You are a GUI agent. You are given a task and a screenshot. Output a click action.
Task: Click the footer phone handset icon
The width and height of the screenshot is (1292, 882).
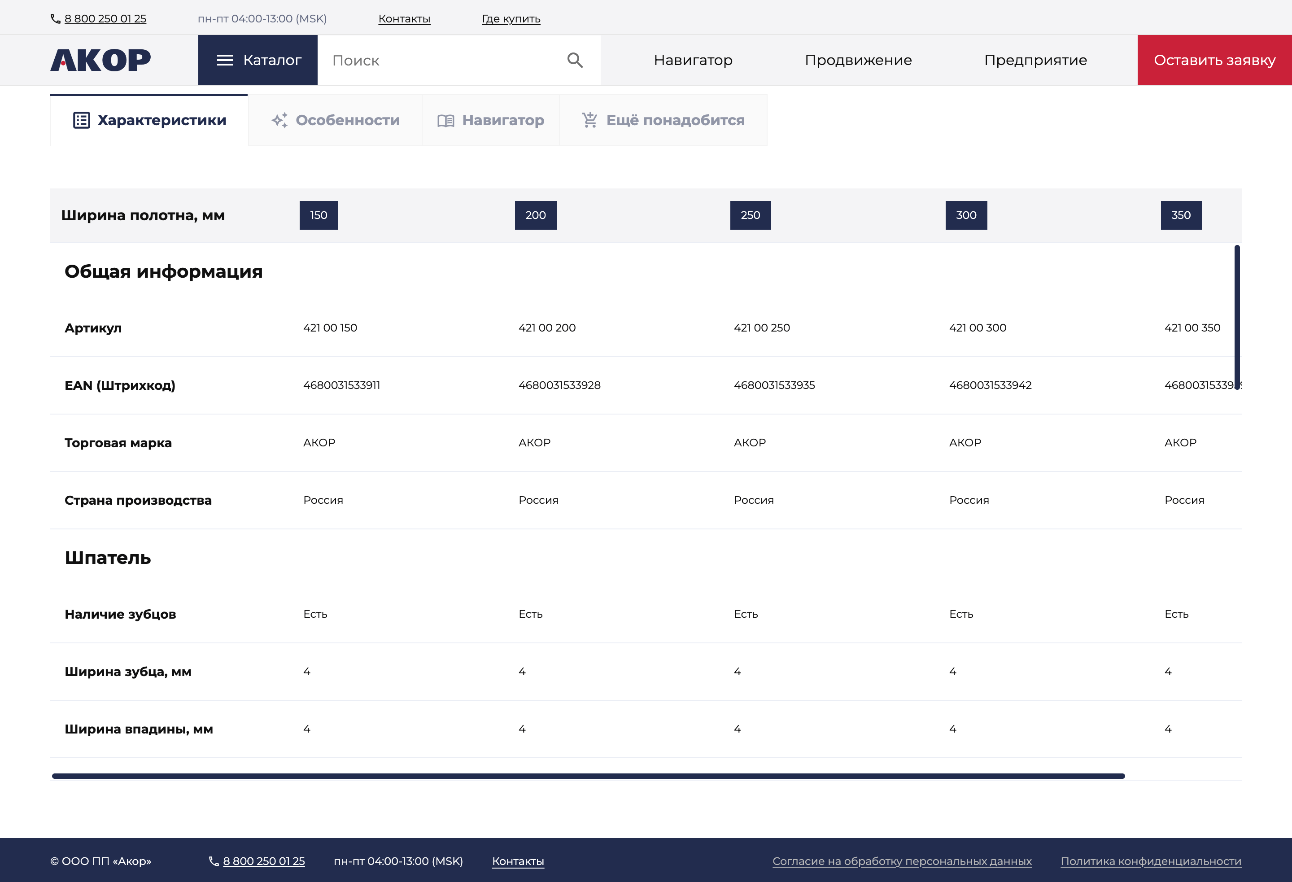[214, 861]
